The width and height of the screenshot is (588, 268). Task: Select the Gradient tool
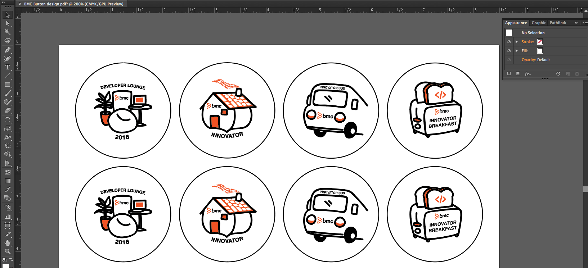7,181
